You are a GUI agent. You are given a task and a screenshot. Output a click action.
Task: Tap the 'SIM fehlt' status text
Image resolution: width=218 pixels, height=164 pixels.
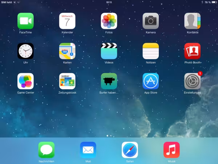(7, 3)
